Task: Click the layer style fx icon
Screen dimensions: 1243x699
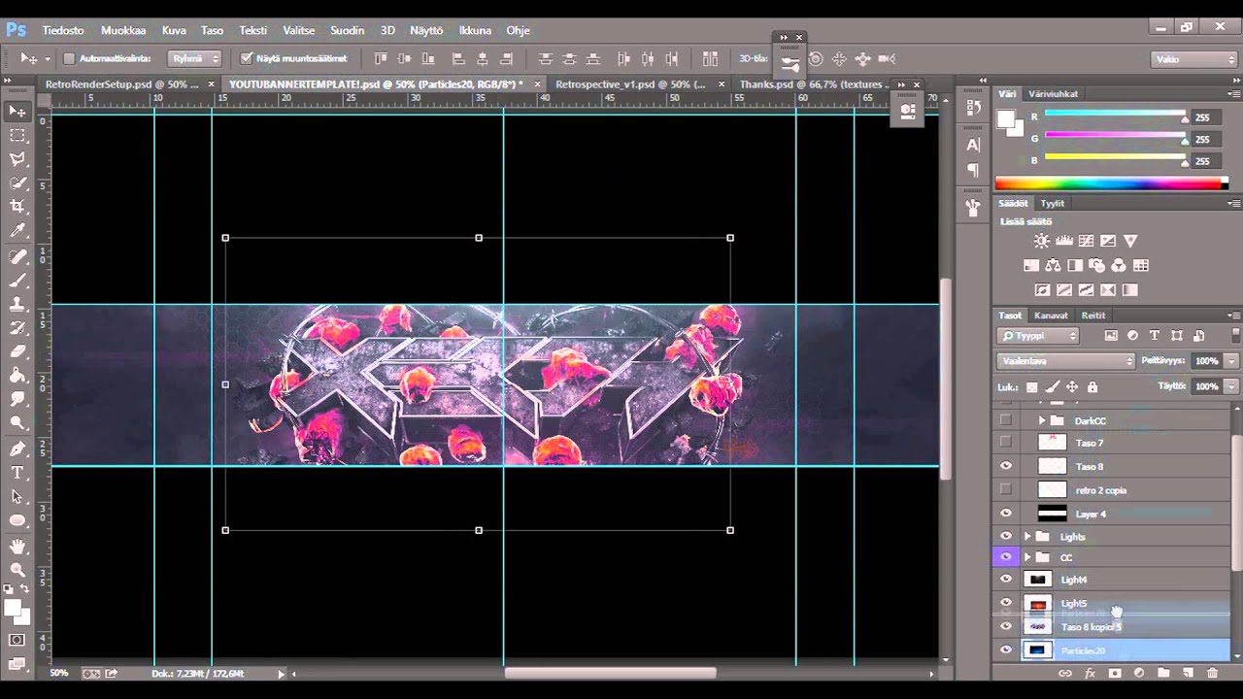Action: click(x=1090, y=673)
